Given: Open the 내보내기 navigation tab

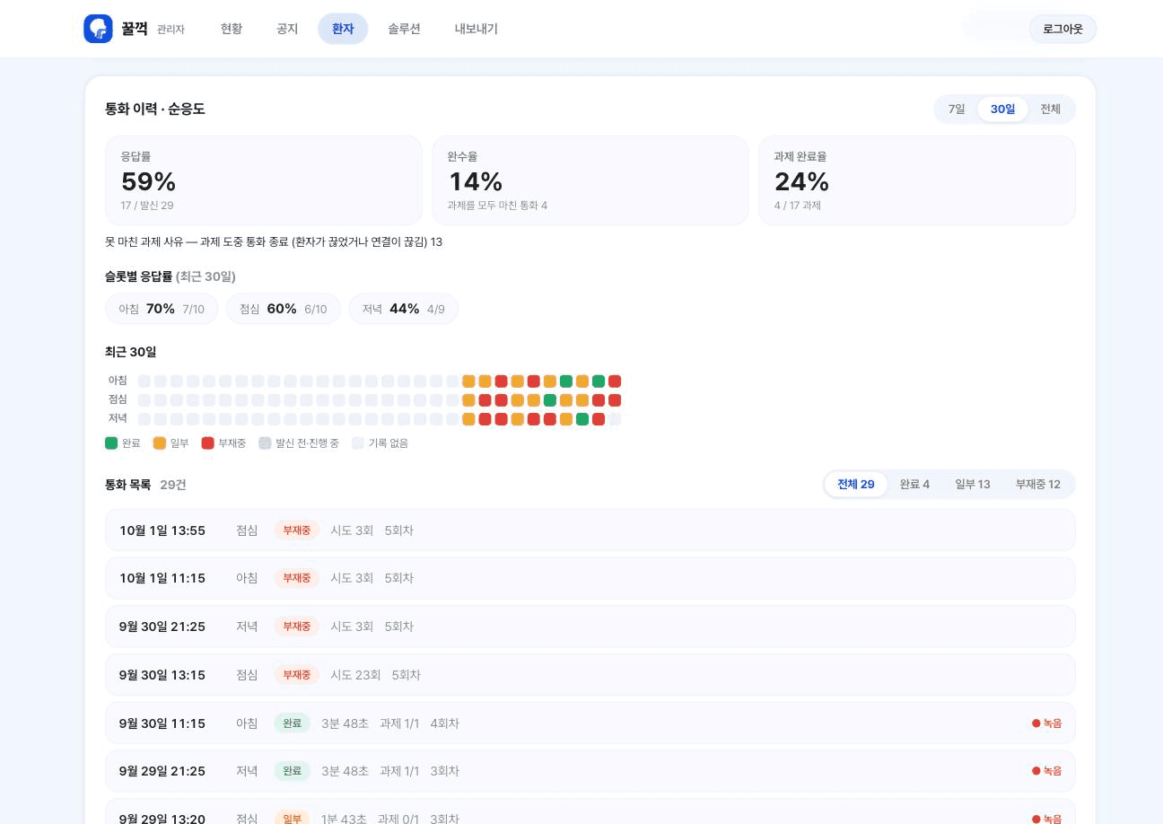Looking at the screenshot, I should 476,29.
